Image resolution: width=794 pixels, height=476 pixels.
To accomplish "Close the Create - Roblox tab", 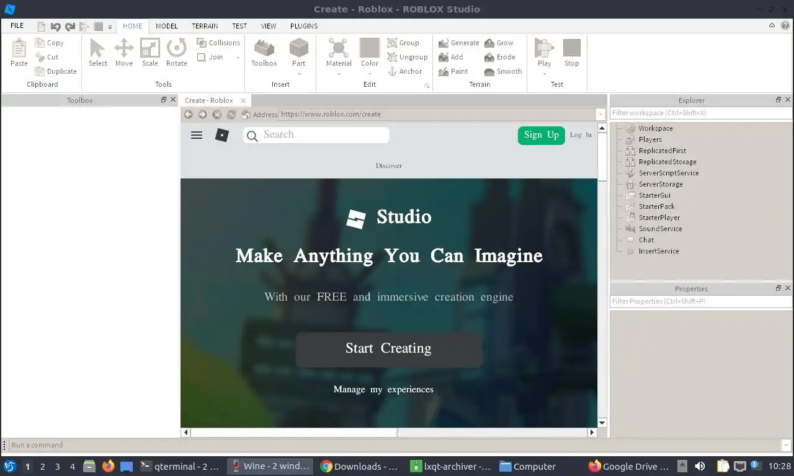I will (x=243, y=100).
